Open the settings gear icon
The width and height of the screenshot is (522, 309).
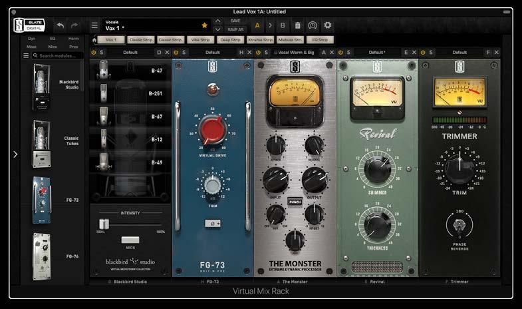(328, 25)
